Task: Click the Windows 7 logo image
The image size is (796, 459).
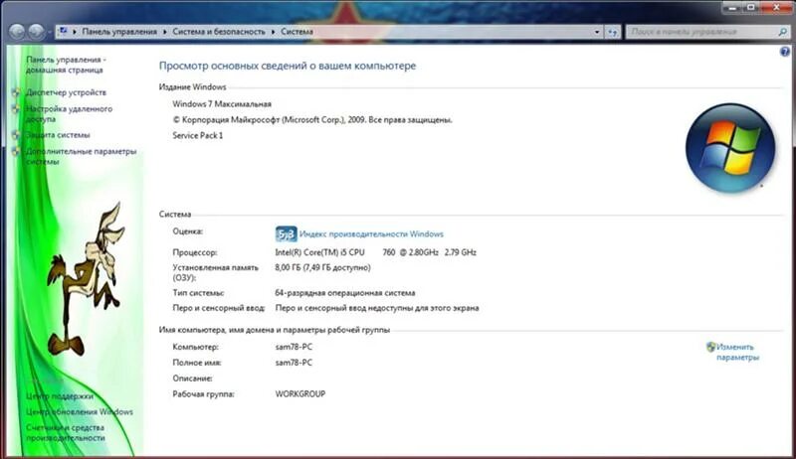Action: [730, 148]
